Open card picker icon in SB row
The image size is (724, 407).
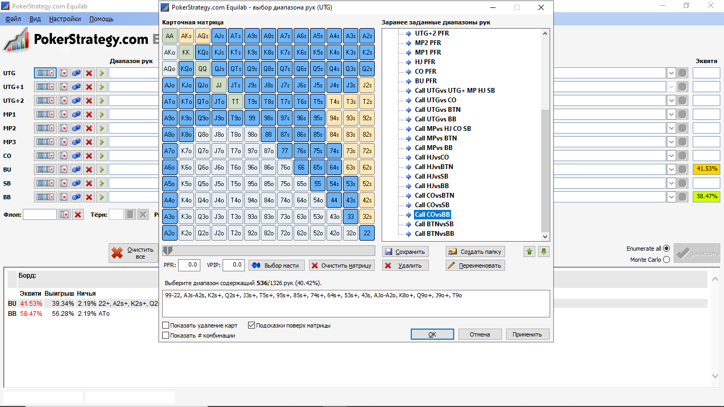pyautogui.click(x=64, y=183)
